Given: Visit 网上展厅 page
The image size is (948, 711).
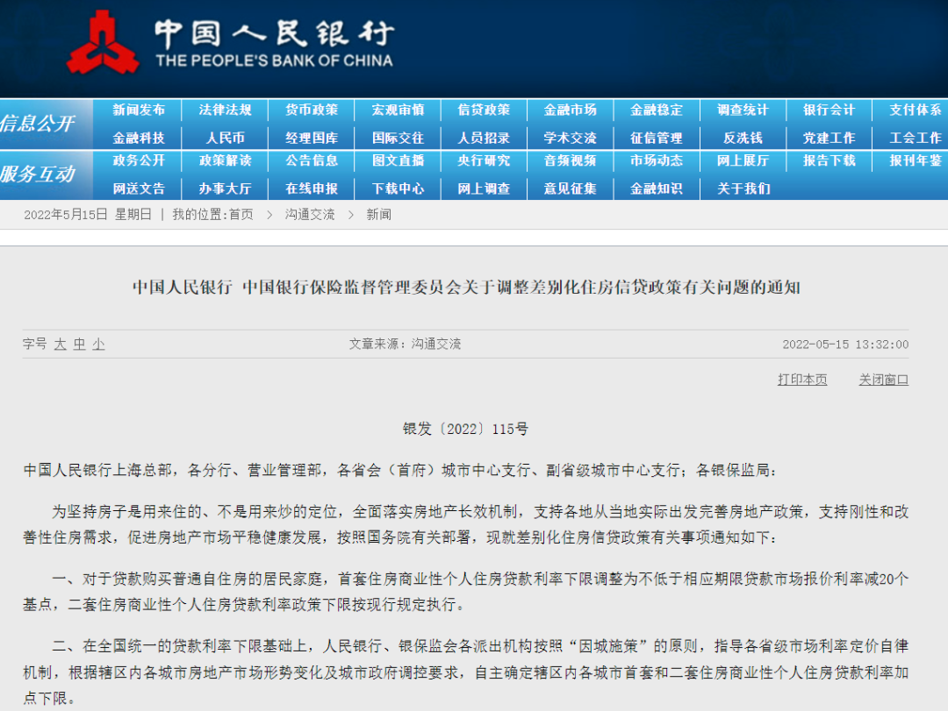Looking at the screenshot, I should pyautogui.click(x=743, y=160).
